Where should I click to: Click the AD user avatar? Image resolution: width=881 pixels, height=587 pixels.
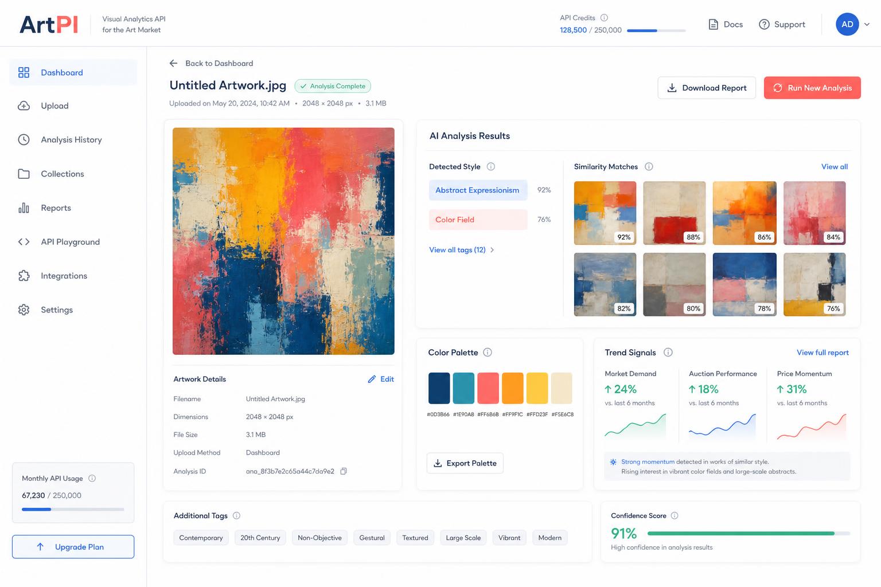[847, 24]
